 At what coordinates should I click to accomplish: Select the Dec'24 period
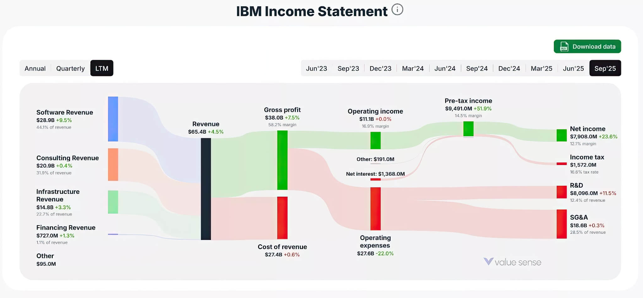(x=509, y=68)
